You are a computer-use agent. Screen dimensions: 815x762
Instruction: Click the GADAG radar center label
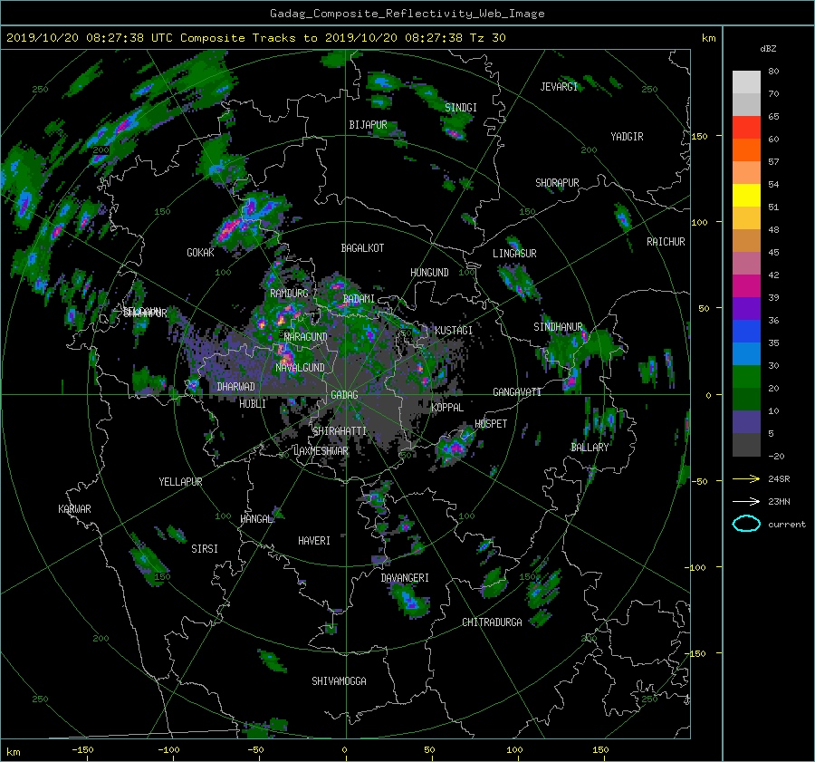coord(345,395)
